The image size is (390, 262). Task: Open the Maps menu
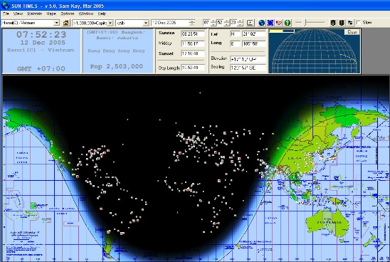pos(51,14)
